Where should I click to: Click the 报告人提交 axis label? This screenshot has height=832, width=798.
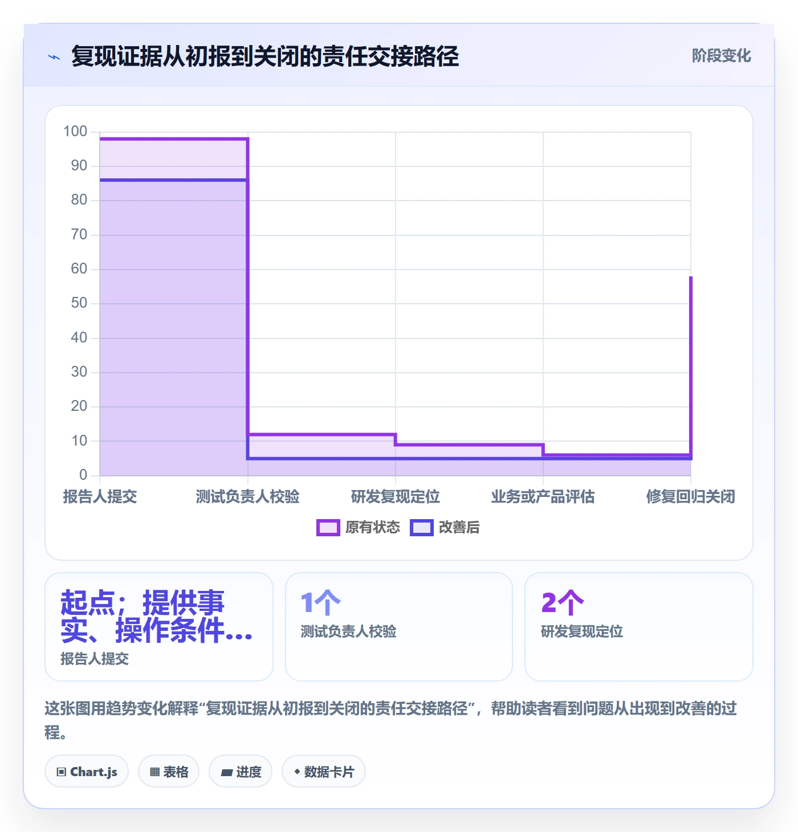click(x=100, y=497)
